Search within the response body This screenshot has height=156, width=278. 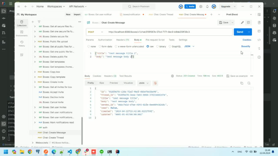[249, 83]
